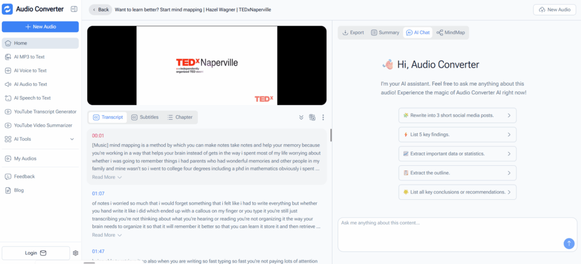
Task: Expand Read More under the 00:01 transcript
Action: click(x=107, y=177)
